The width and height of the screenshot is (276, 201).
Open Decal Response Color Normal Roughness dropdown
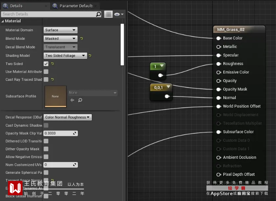68,117
